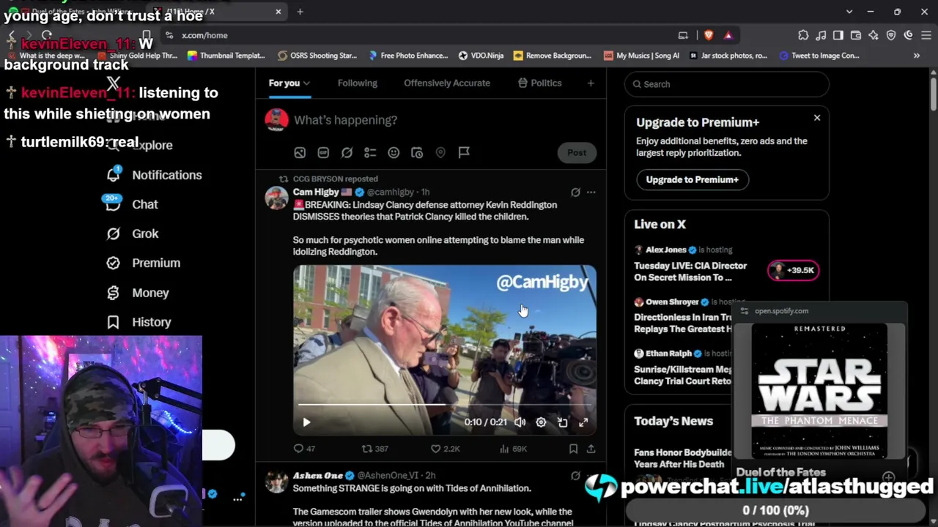The height and width of the screenshot is (527, 938).
Task: Ask Grok about Ashen One's post
Action: pos(575,476)
